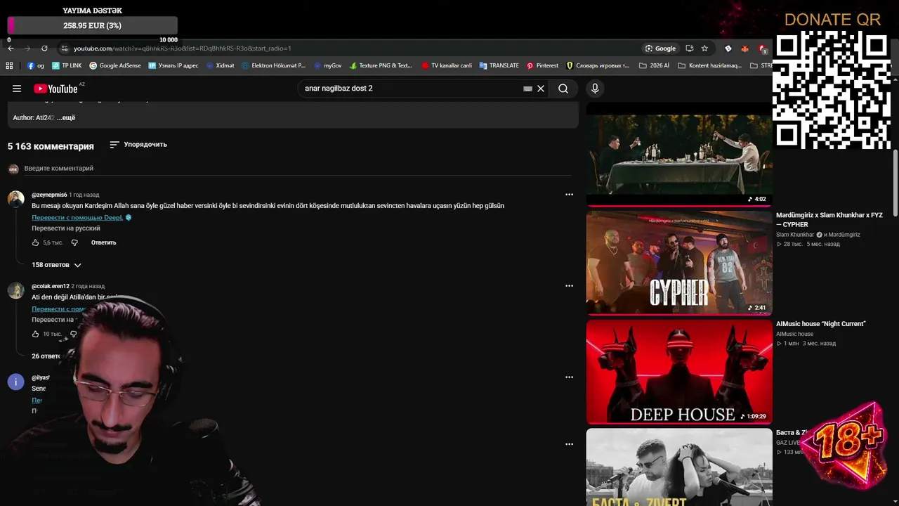Open the TRANSLATE bookmark
The width and height of the screenshot is (899, 506).
[x=499, y=65]
